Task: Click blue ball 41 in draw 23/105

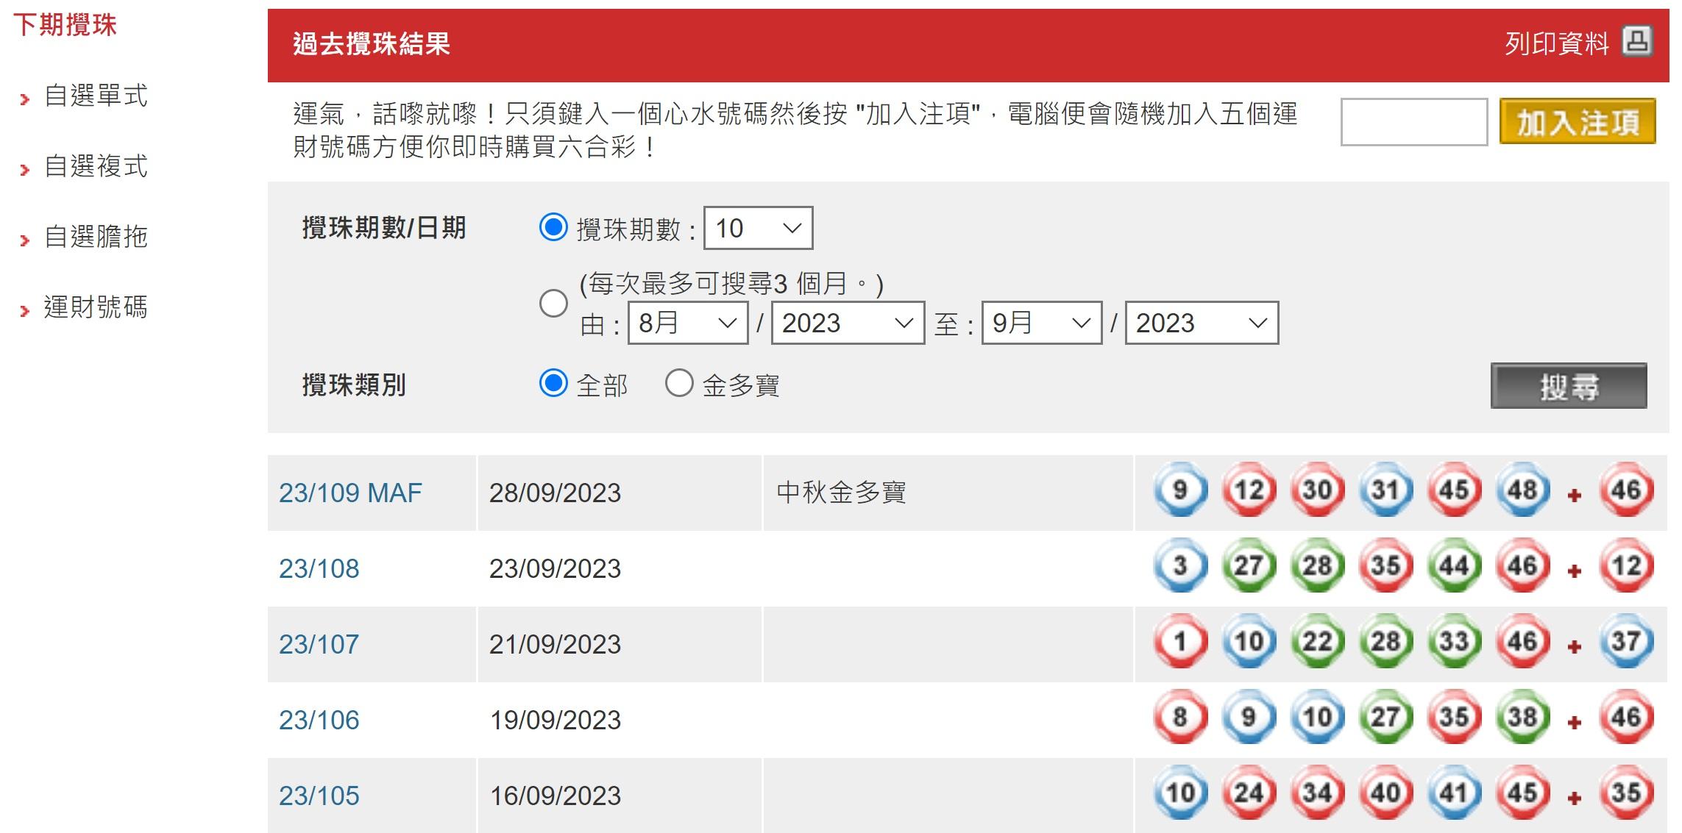Action: [x=1454, y=793]
